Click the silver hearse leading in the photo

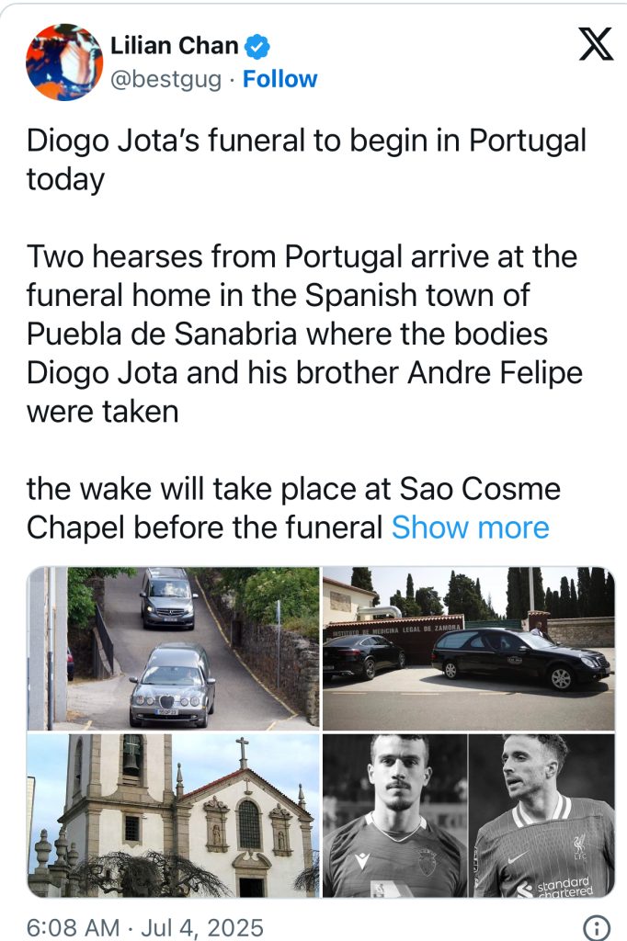pos(172,685)
